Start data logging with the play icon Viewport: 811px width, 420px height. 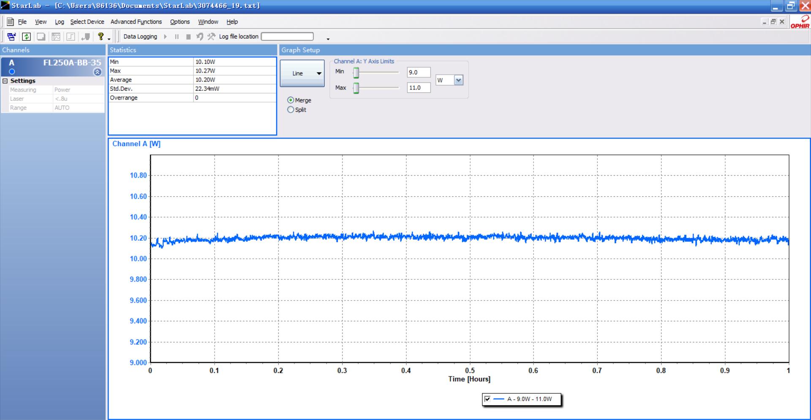click(165, 37)
